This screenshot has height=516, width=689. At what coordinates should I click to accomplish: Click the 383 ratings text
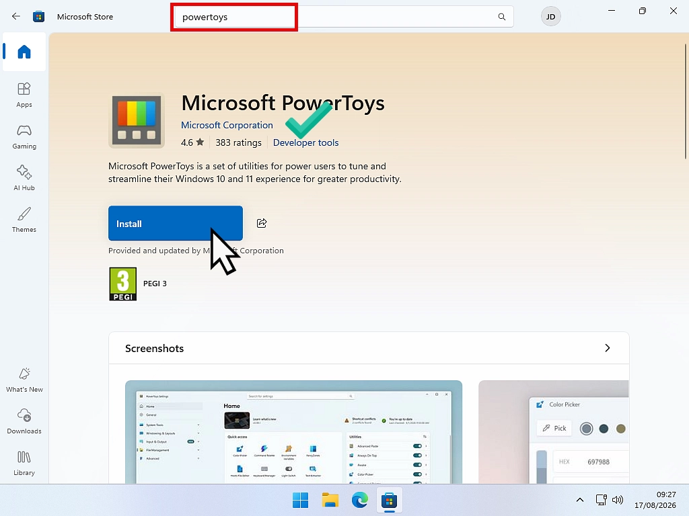pos(238,142)
